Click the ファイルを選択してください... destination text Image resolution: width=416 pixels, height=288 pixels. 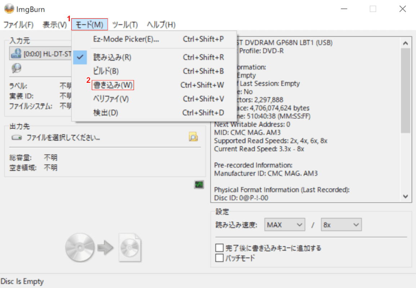pos(63,138)
